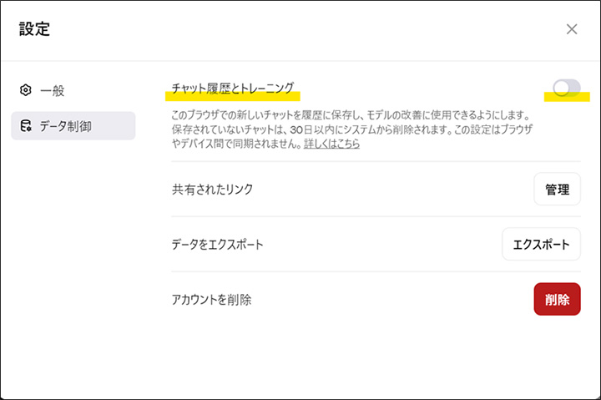Click the red 削除 button
601x400 pixels.
[x=557, y=299]
